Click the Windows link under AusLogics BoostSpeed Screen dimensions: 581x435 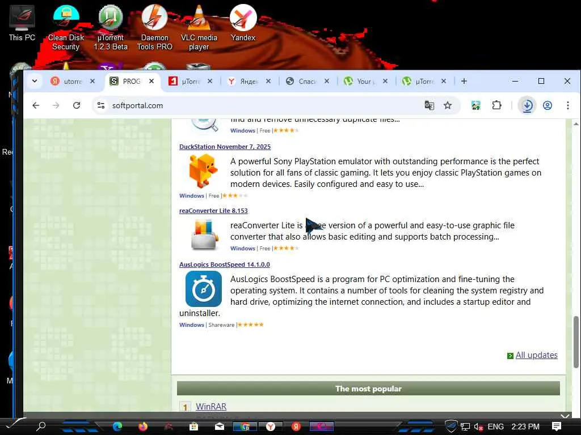(x=192, y=325)
